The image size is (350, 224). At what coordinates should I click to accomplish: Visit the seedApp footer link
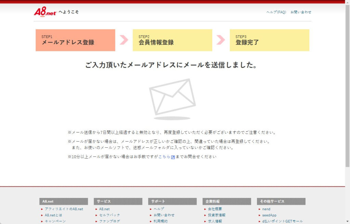(269, 215)
